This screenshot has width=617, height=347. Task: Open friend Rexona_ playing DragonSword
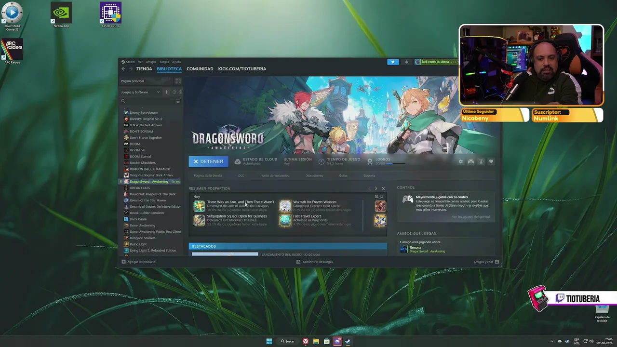(x=423, y=249)
